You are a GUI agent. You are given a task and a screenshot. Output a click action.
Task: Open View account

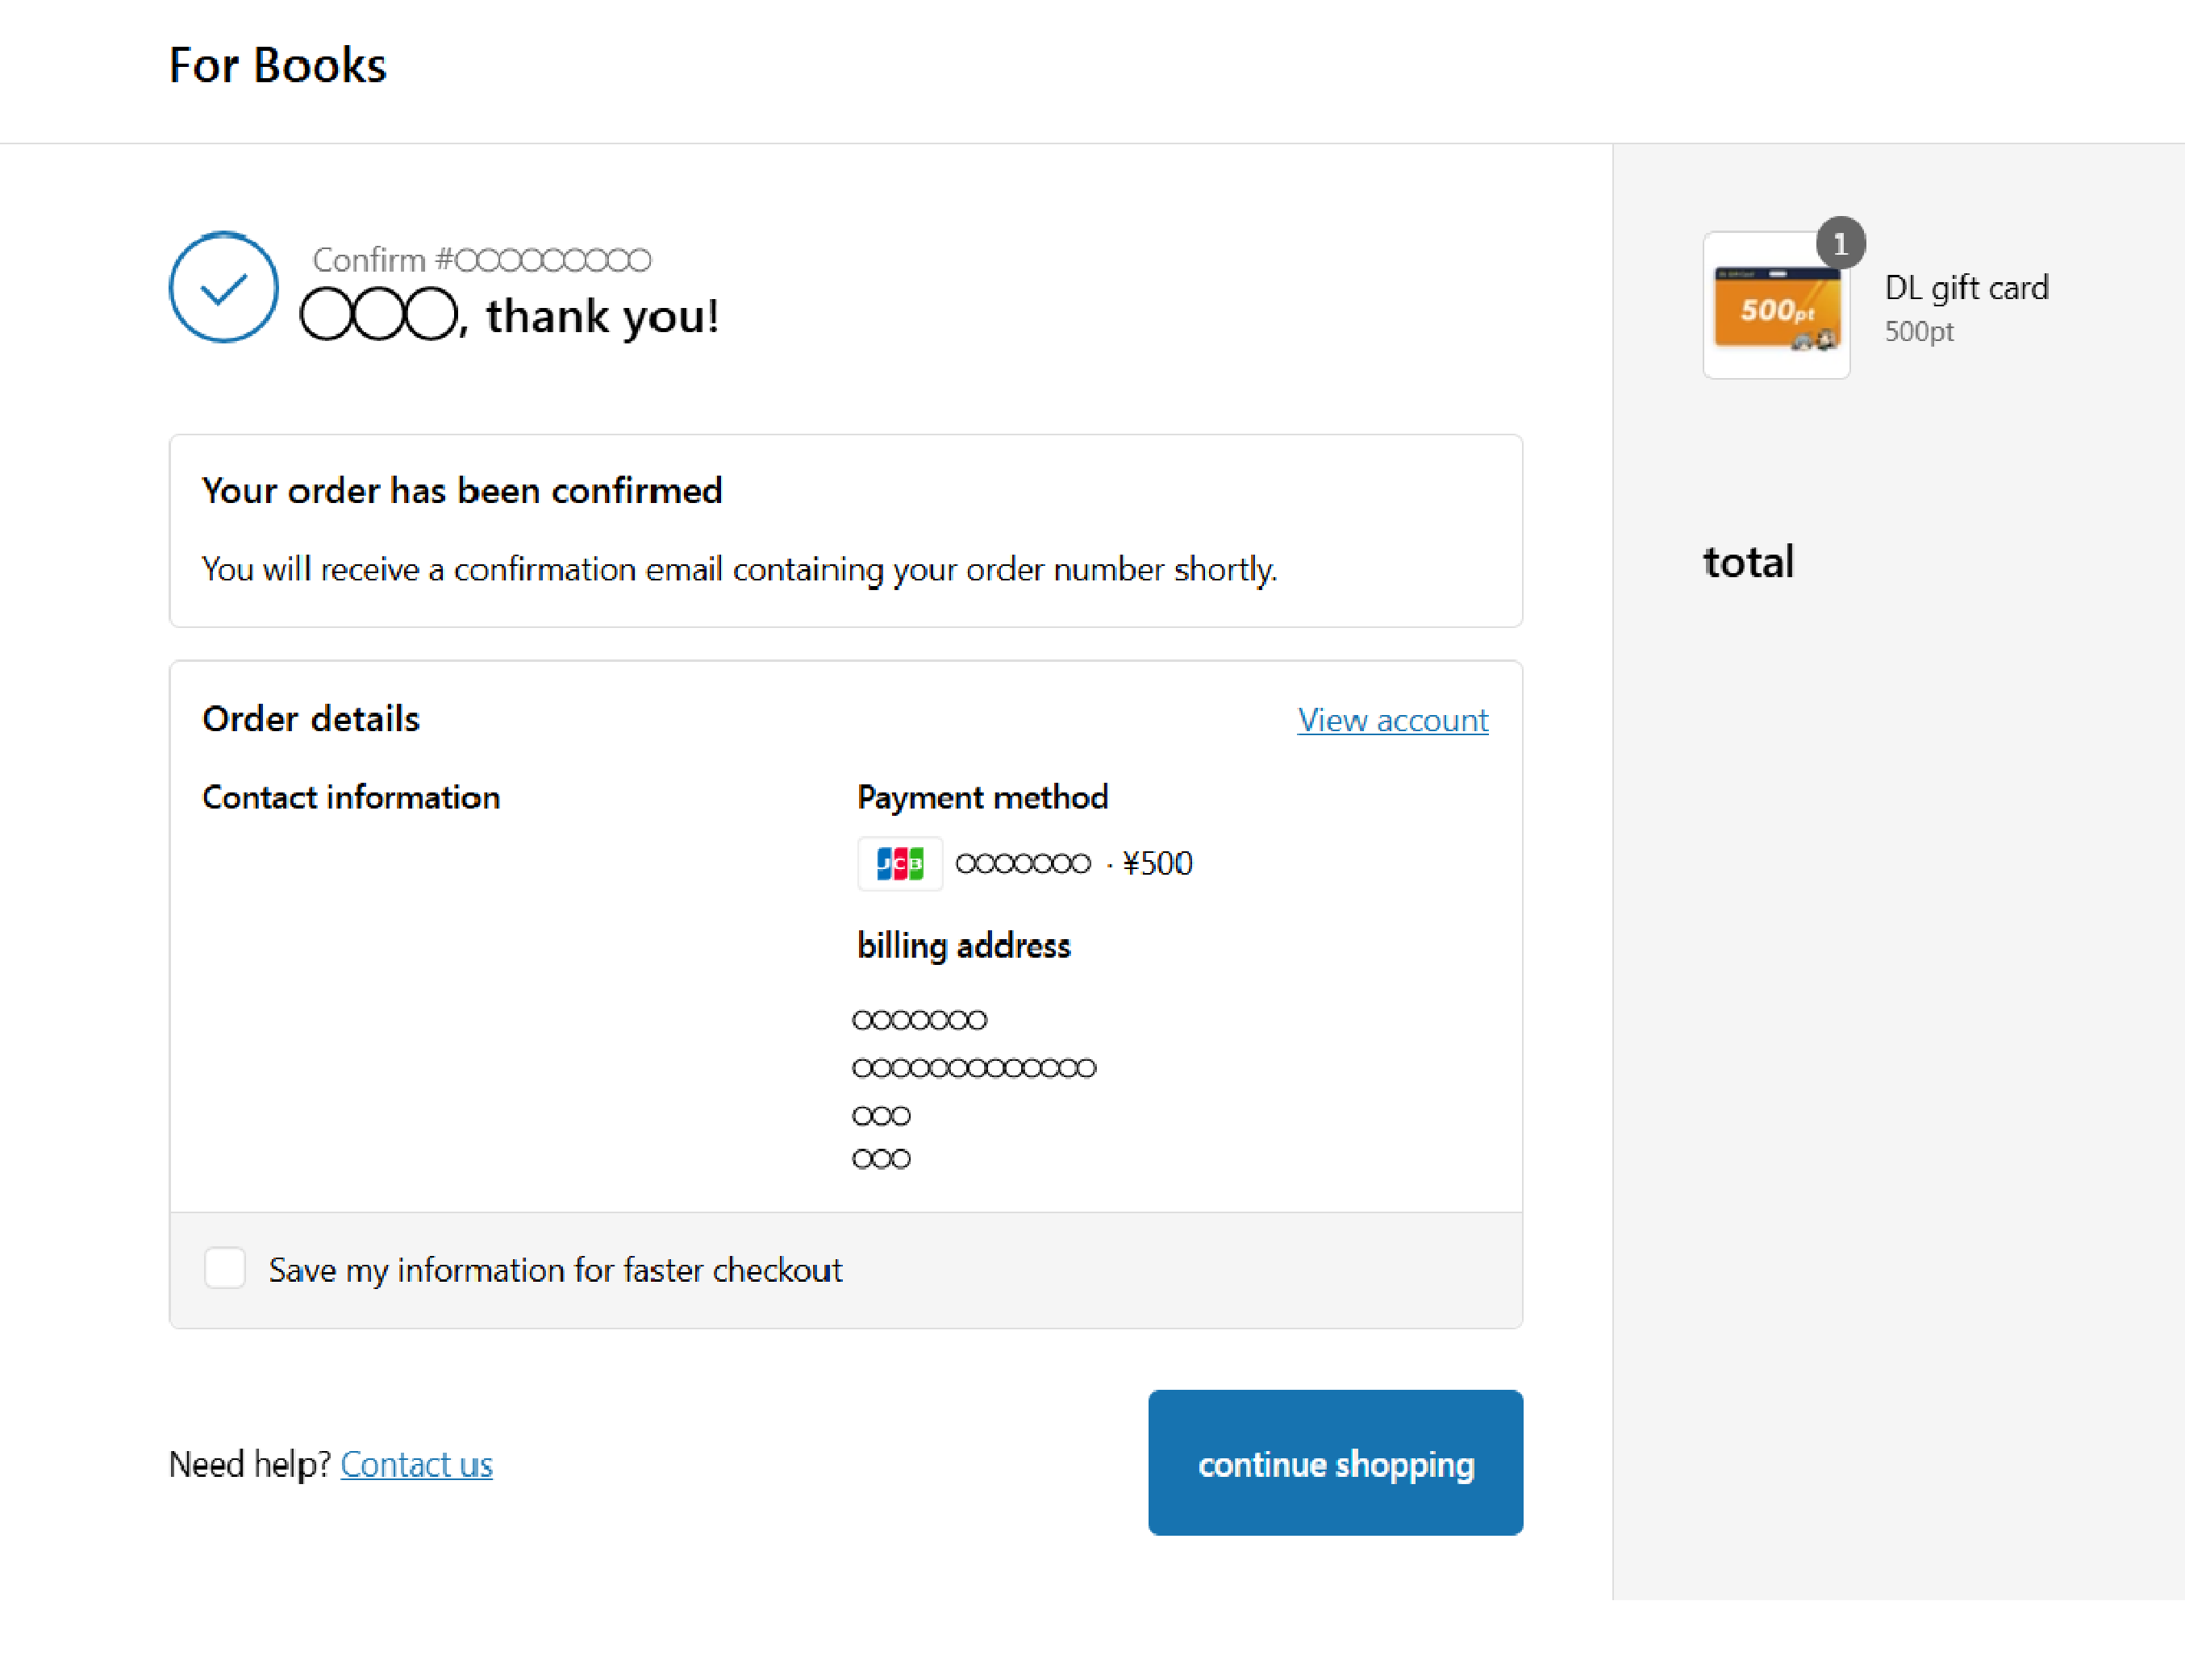pyautogui.click(x=1391, y=719)
